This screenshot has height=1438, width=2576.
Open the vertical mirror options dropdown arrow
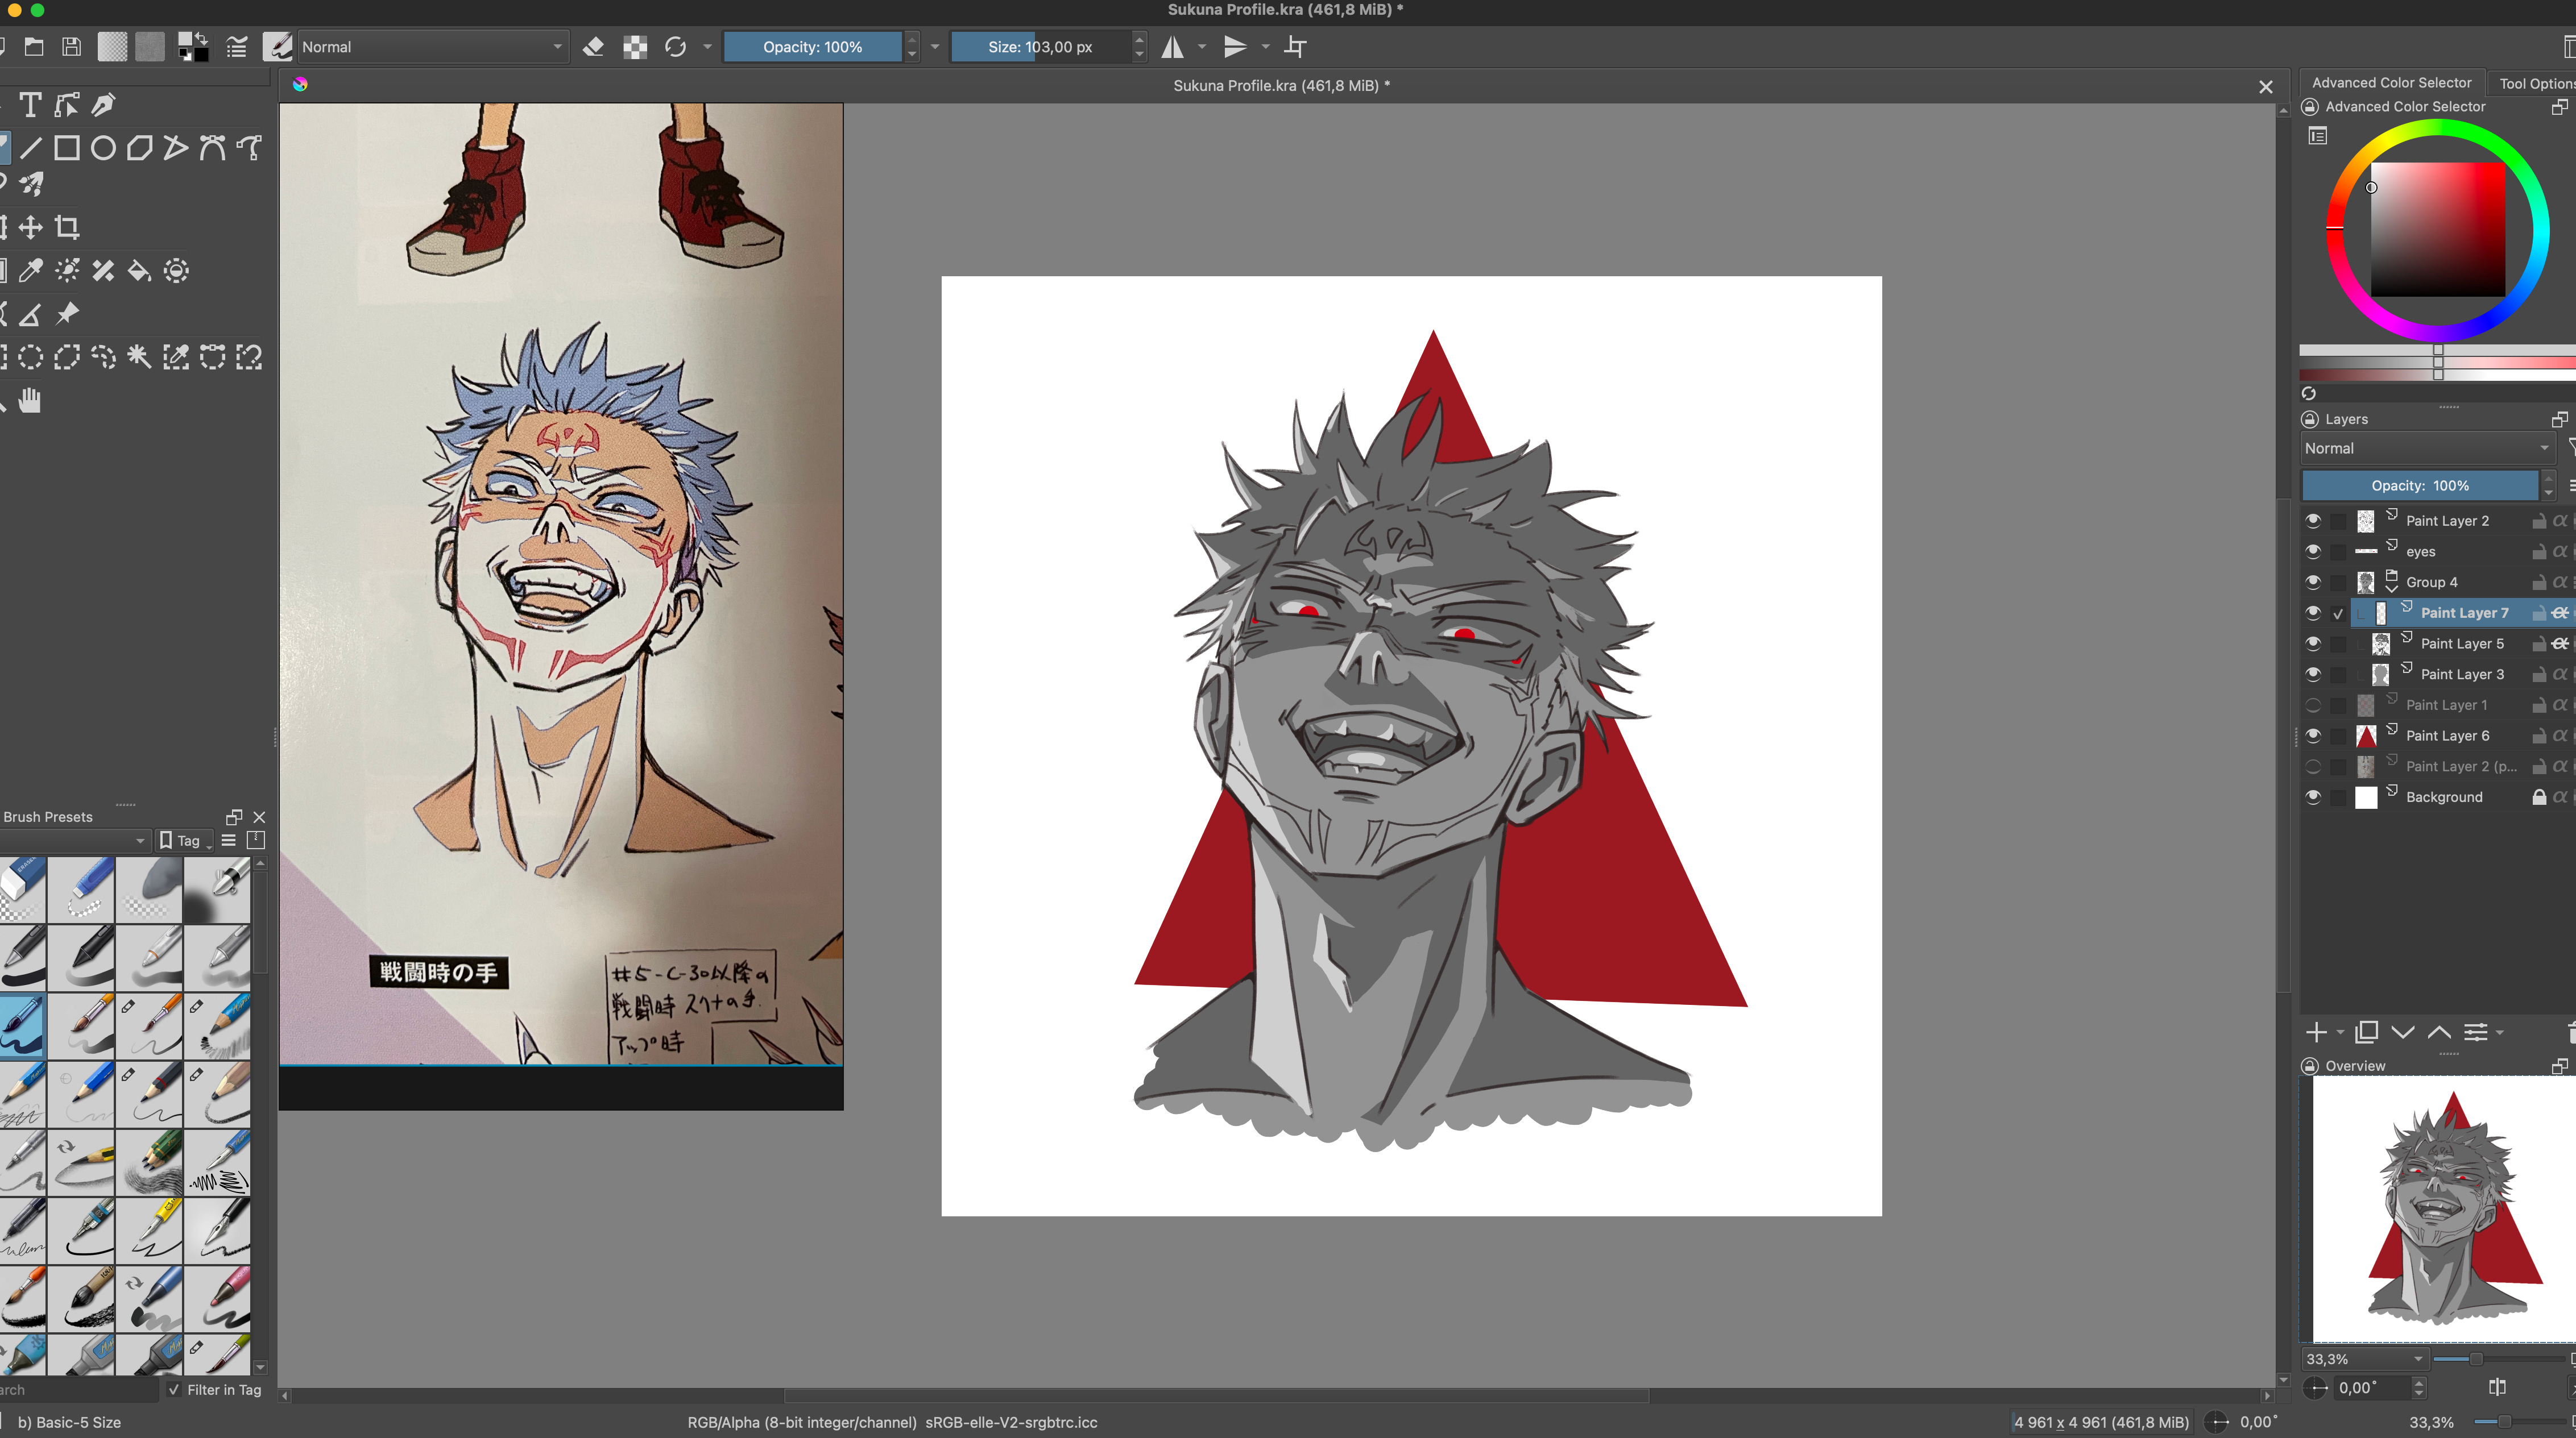(x=1265, y=47)
